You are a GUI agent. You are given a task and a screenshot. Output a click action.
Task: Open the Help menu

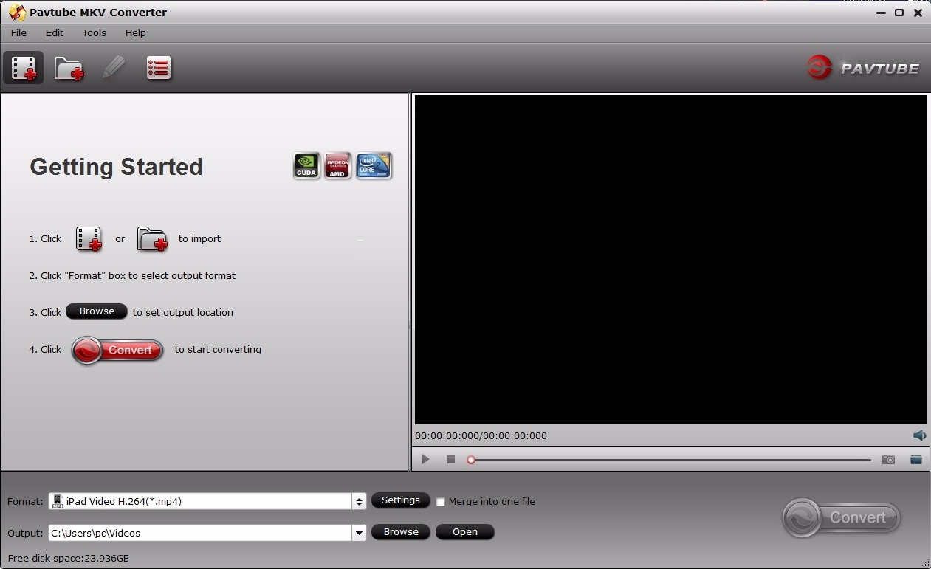135,32
